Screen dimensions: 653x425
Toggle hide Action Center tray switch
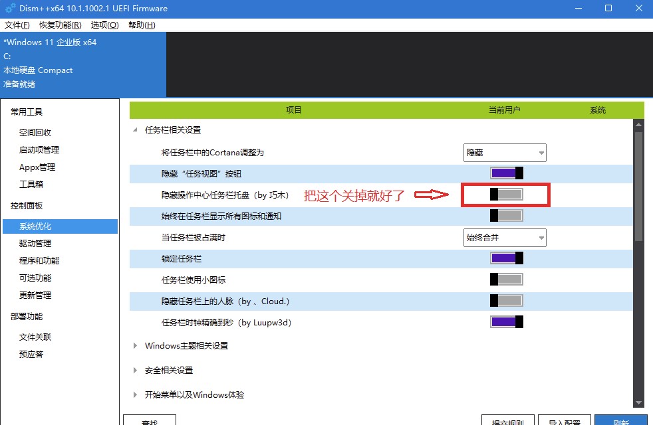click(507, 194)
